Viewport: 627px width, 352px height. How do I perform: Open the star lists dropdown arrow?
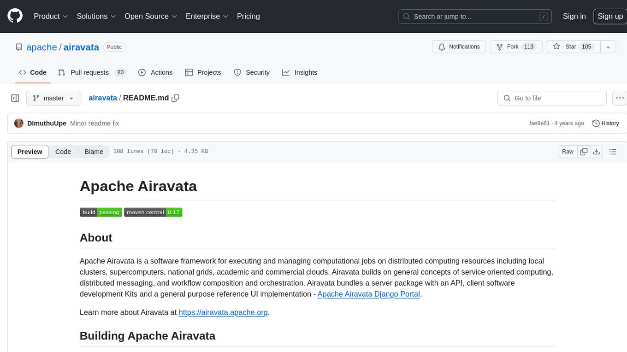[608, 47]
